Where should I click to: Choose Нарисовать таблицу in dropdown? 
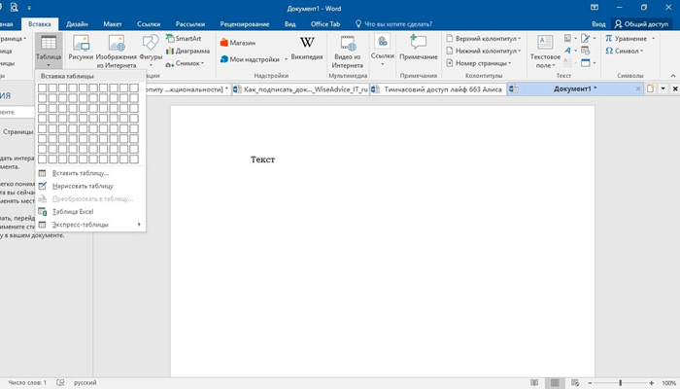83,186
